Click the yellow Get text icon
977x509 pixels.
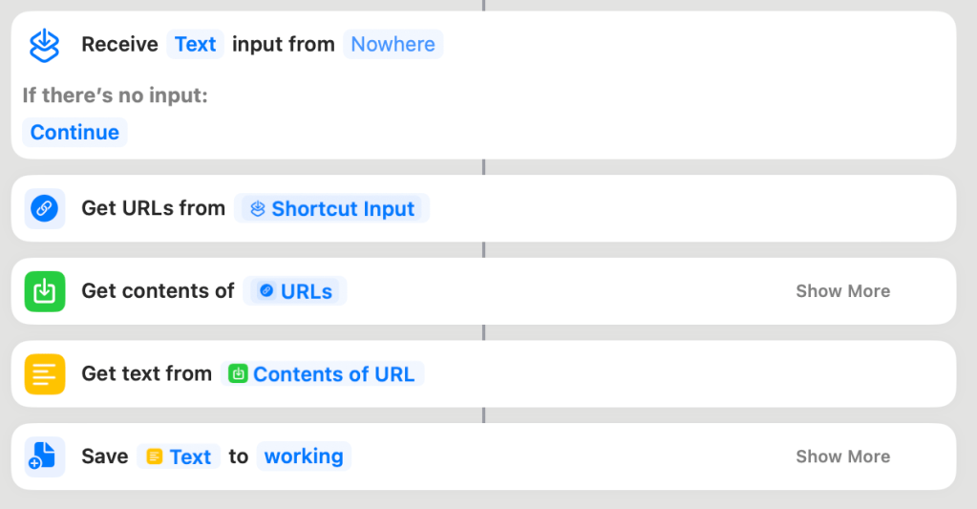45,374
